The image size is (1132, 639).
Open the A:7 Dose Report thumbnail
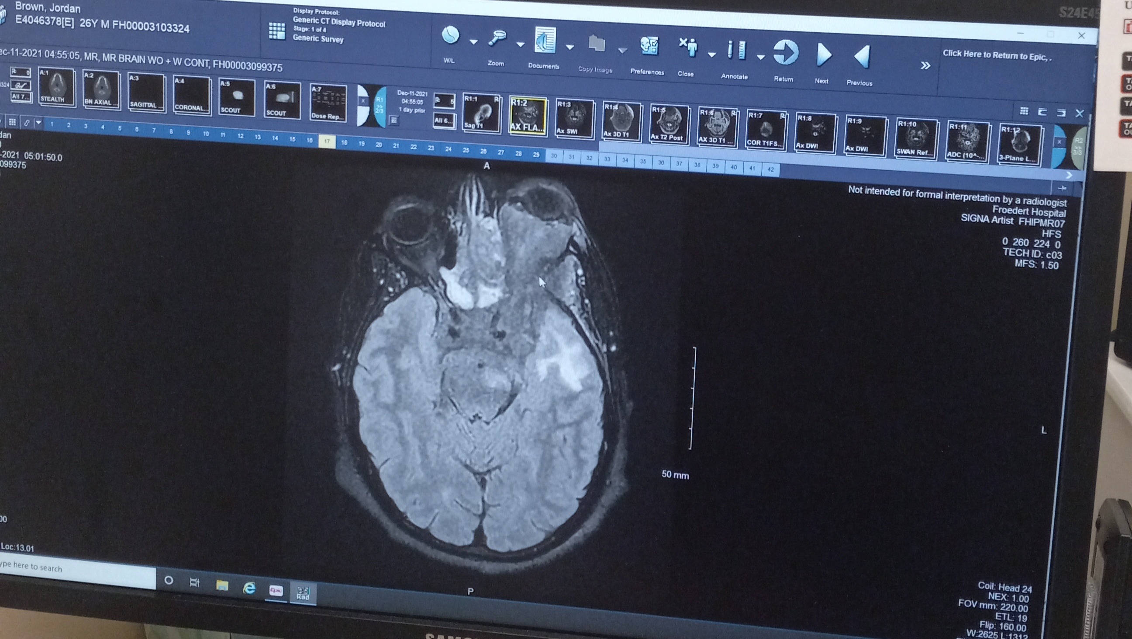[x=328, y=103]
